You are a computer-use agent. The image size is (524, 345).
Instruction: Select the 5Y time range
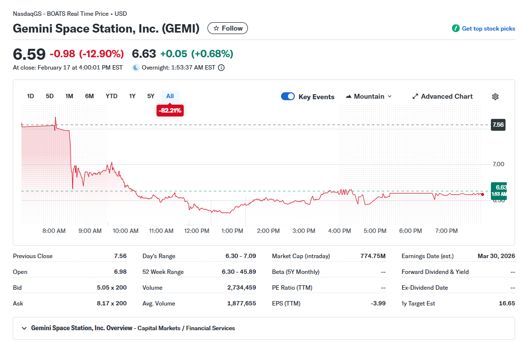click(x=151, y=96)
